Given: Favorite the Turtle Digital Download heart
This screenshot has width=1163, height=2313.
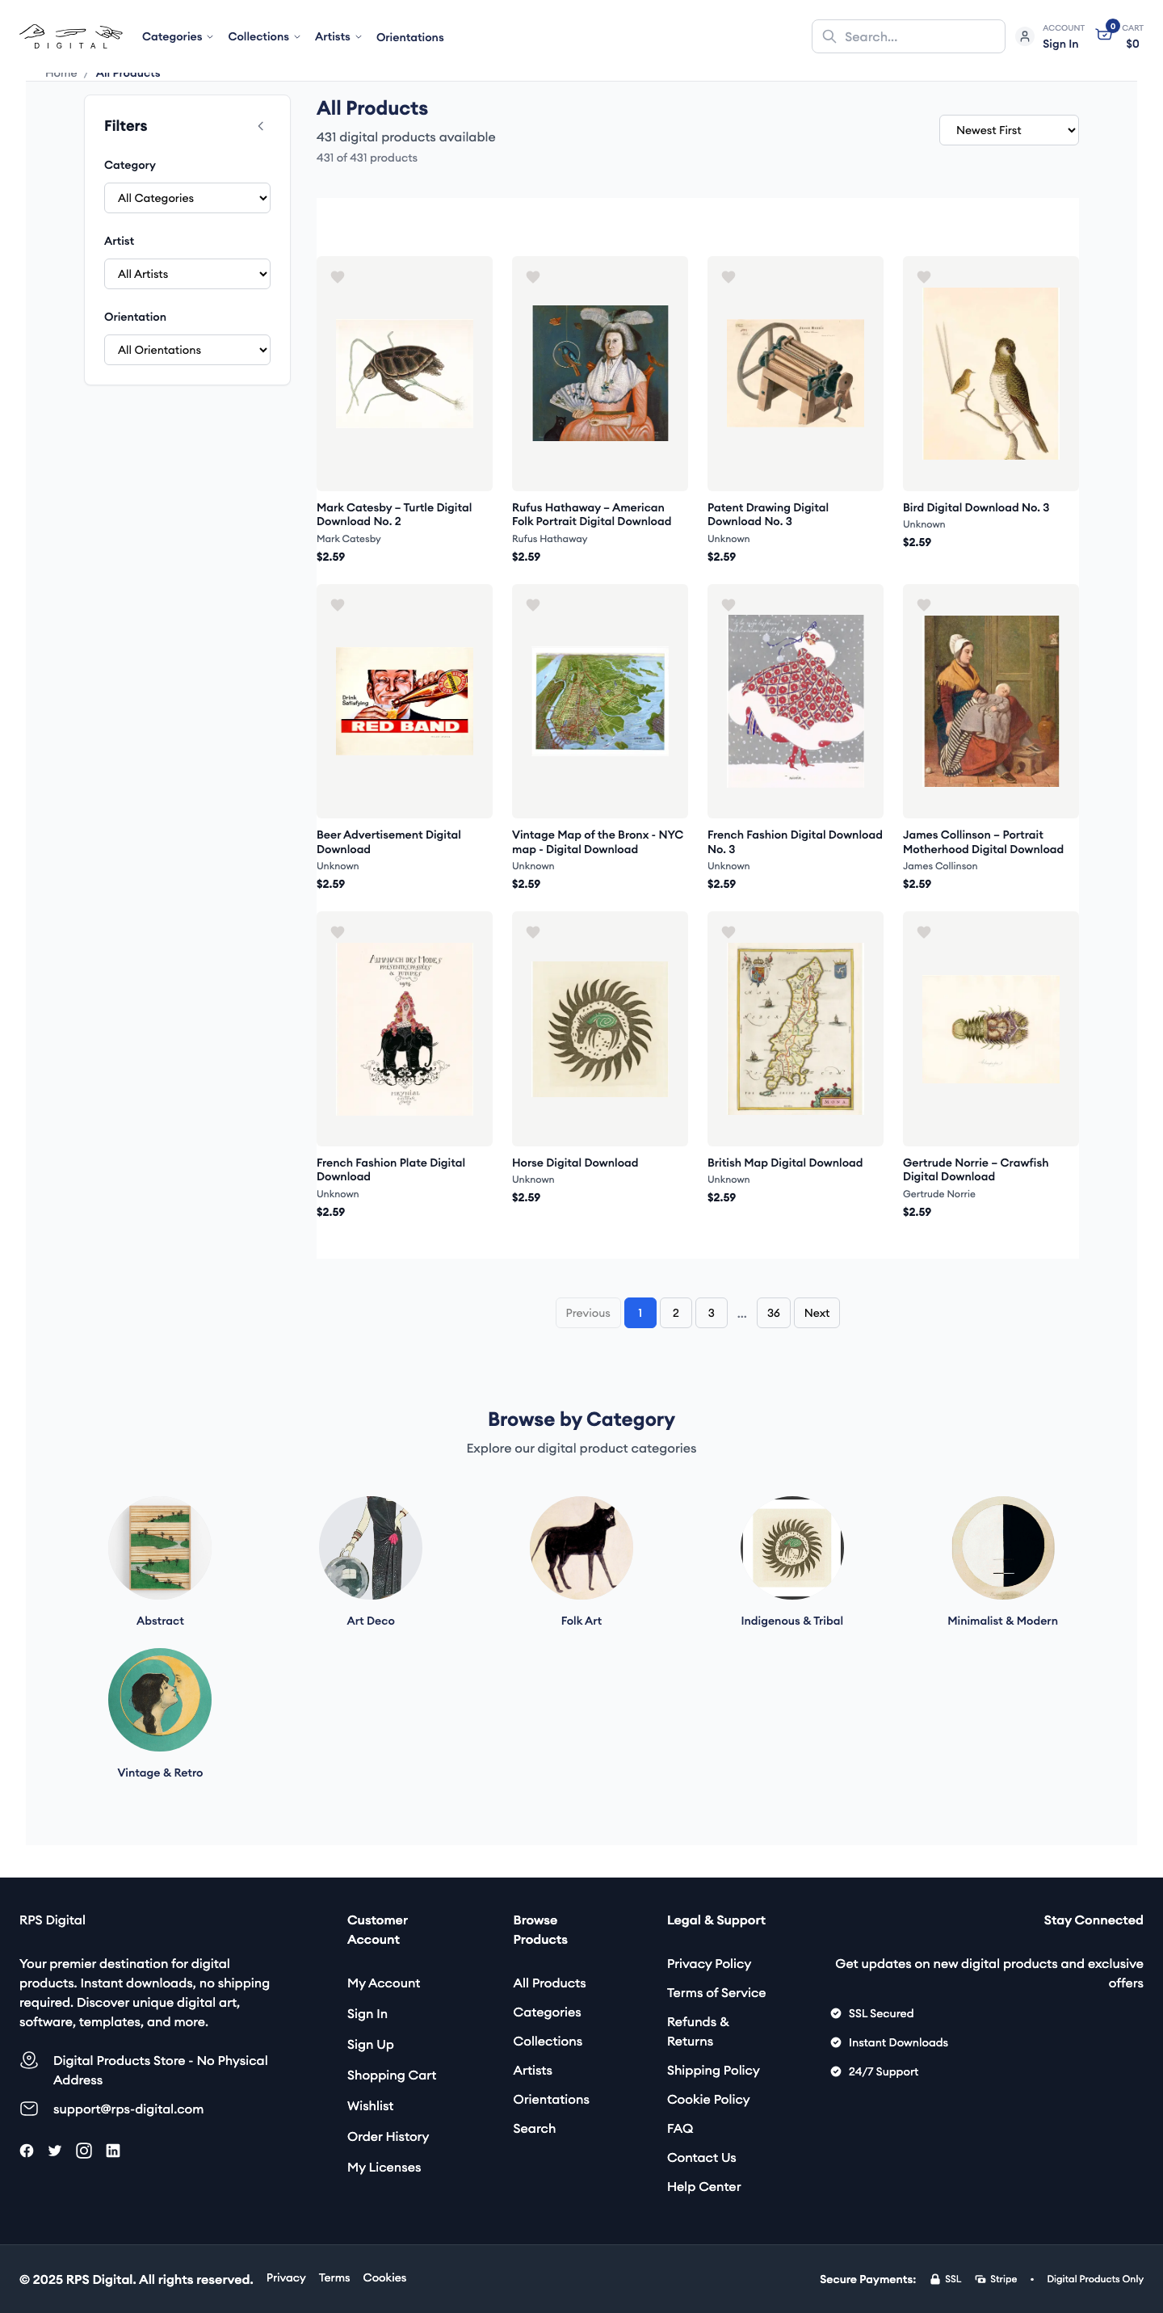Looking at the screenshot, I should coord(338,277).
